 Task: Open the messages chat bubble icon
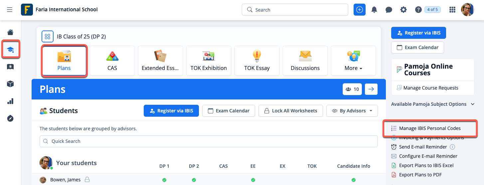(x=389, y=10)
